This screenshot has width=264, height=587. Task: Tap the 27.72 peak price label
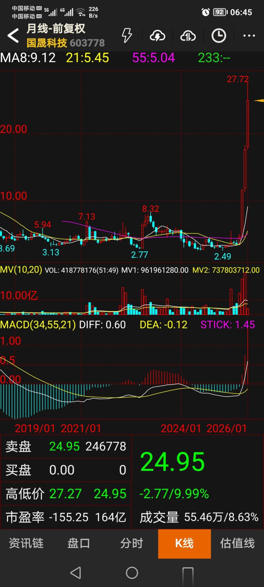click(238, 79)
